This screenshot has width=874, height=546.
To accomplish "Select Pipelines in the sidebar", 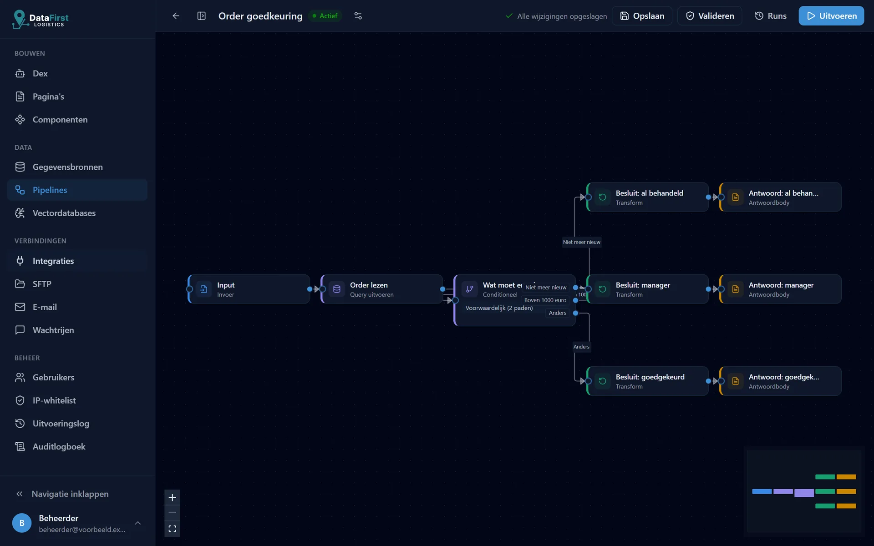I will pos(77,190).
